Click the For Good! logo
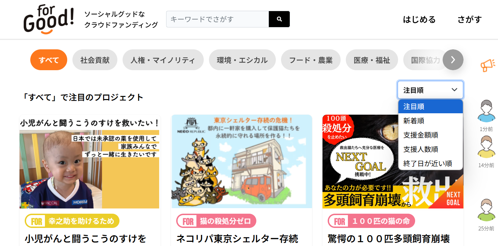Viewport: 498px width, 246px height. coord(49,19)
